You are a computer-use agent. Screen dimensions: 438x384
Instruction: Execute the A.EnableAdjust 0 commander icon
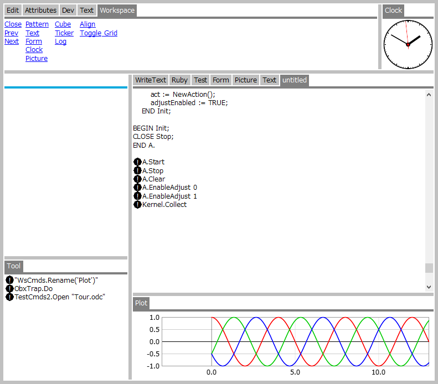(137, 188)
